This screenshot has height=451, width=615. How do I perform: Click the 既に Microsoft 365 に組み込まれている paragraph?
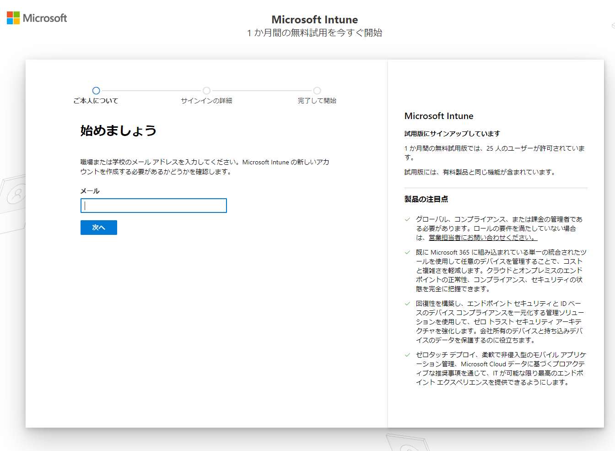pyautogui.click(x=501, y=271)
